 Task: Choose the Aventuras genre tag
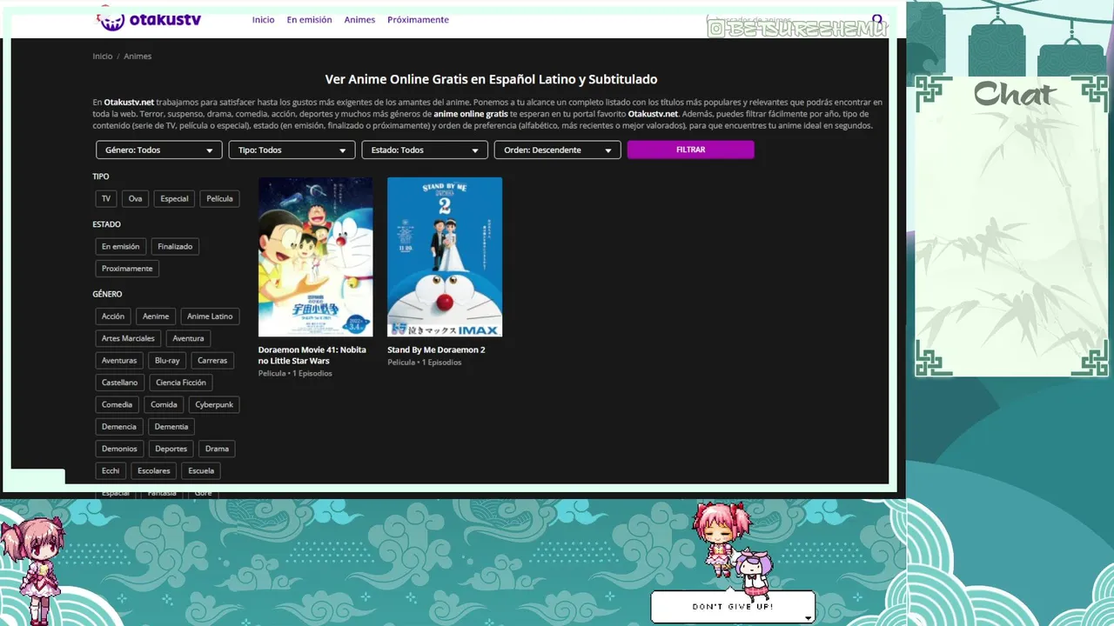pyautogui.click(x=119, y=361)
